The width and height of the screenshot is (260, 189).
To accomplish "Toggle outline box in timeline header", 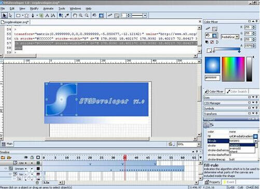I will point(38,157).
